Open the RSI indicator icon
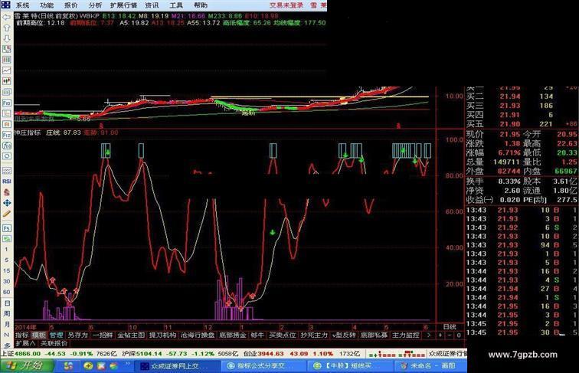This screenshot has width=579, height=373. pos(7,182)
